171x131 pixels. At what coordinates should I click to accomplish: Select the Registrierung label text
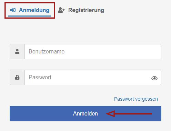pos(86,10)
